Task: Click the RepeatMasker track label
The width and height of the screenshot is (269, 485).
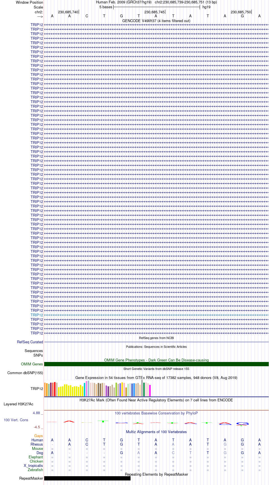Action: (31, 478)
